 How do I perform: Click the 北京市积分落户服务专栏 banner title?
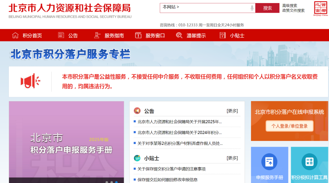(70, 54)
